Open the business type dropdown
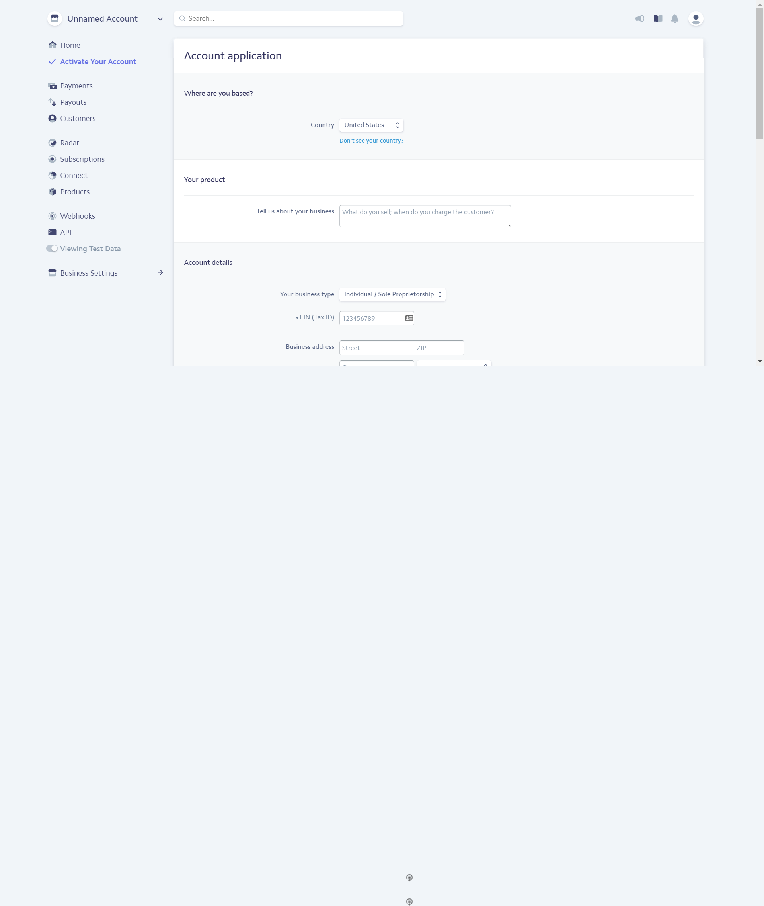Screen dimensions: 764x906 [x=392, y=294]
